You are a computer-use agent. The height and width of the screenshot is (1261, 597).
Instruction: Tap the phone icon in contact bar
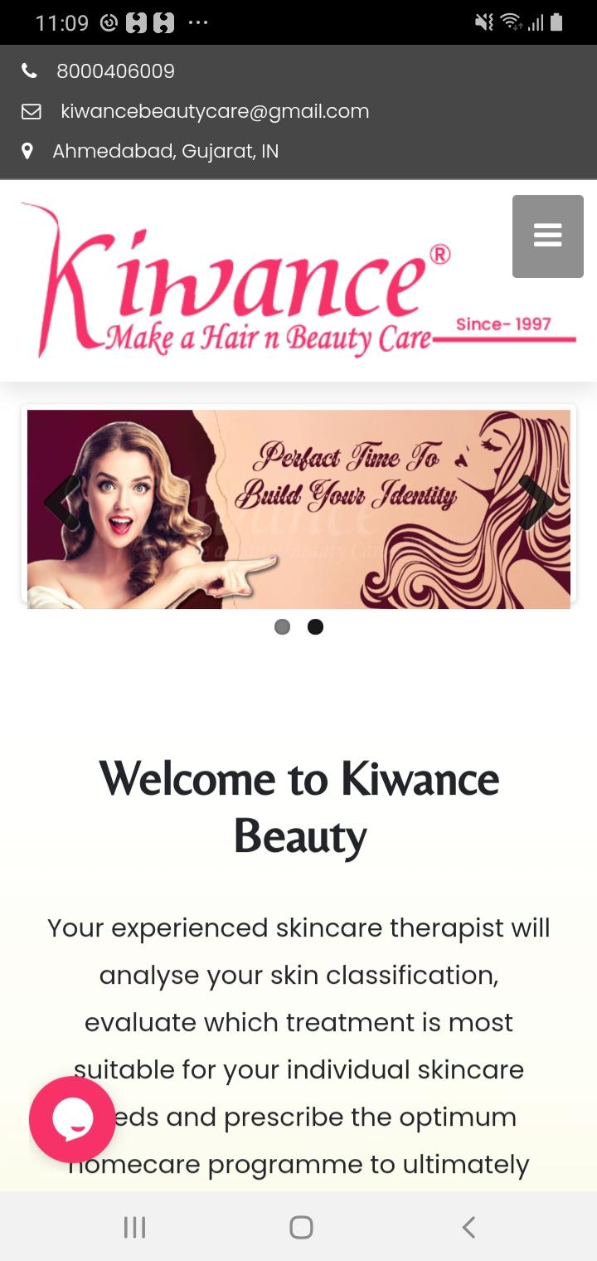pos(29,71)
